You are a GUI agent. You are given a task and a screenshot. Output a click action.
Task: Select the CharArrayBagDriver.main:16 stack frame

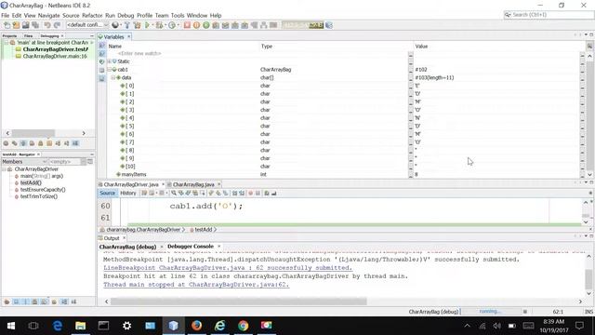55,56
